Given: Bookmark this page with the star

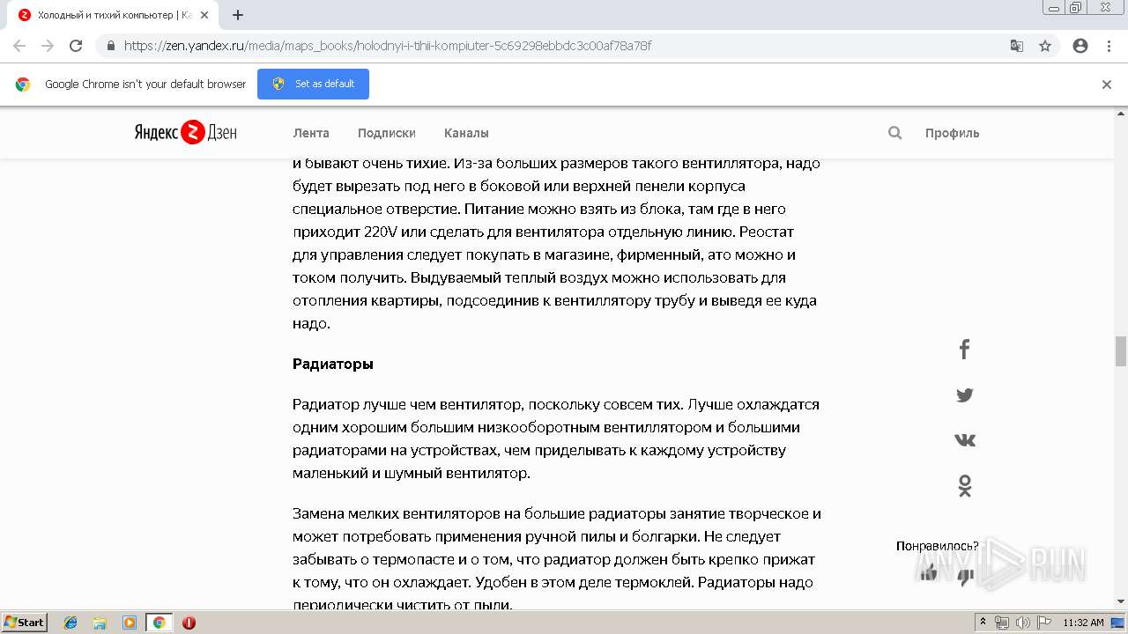Looking at the screenshot, I should point(1045,46).
